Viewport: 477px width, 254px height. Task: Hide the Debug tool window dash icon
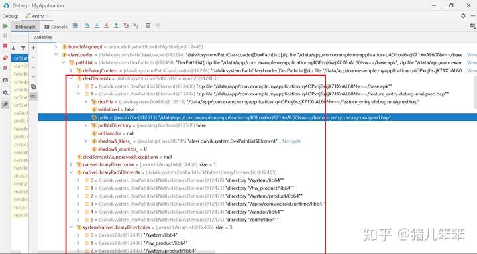[473, 15]
